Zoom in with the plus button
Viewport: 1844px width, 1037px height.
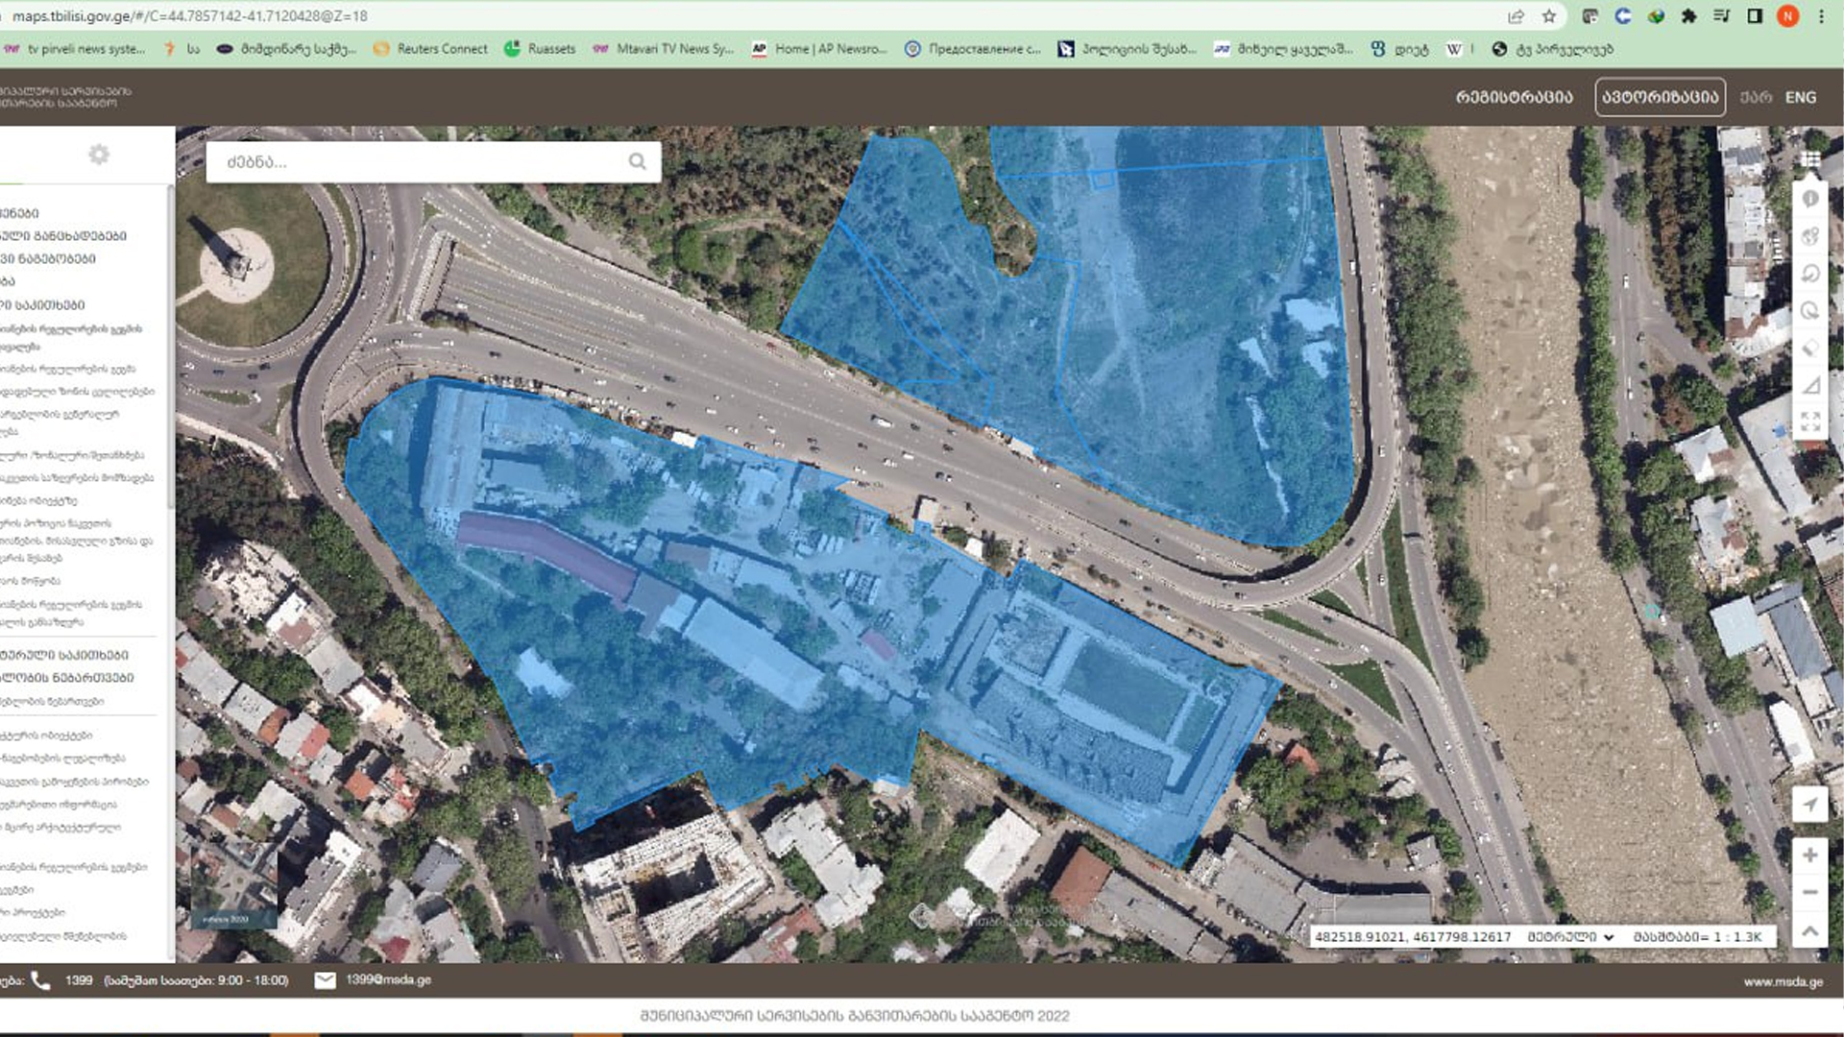[x=1809, y=855]
